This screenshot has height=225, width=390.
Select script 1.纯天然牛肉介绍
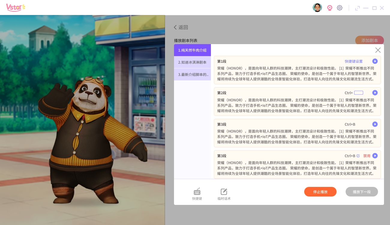tap(192, 50)
